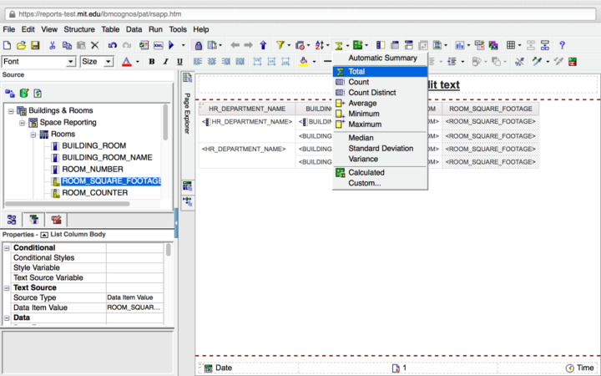
Task: Click the Cut scissors icon
Action: click(x=53, y=45)
